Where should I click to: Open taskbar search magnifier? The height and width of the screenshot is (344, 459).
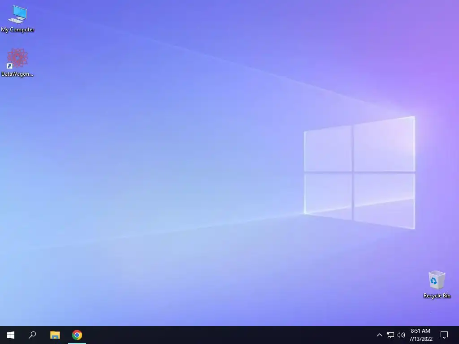point(32,335)
